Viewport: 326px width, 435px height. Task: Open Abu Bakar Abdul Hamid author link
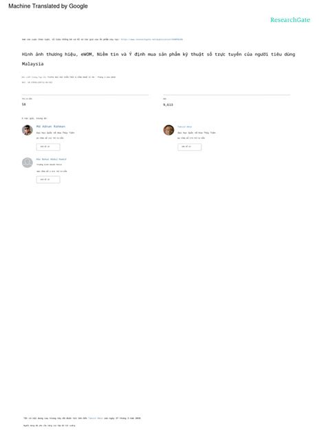point(52,159)
